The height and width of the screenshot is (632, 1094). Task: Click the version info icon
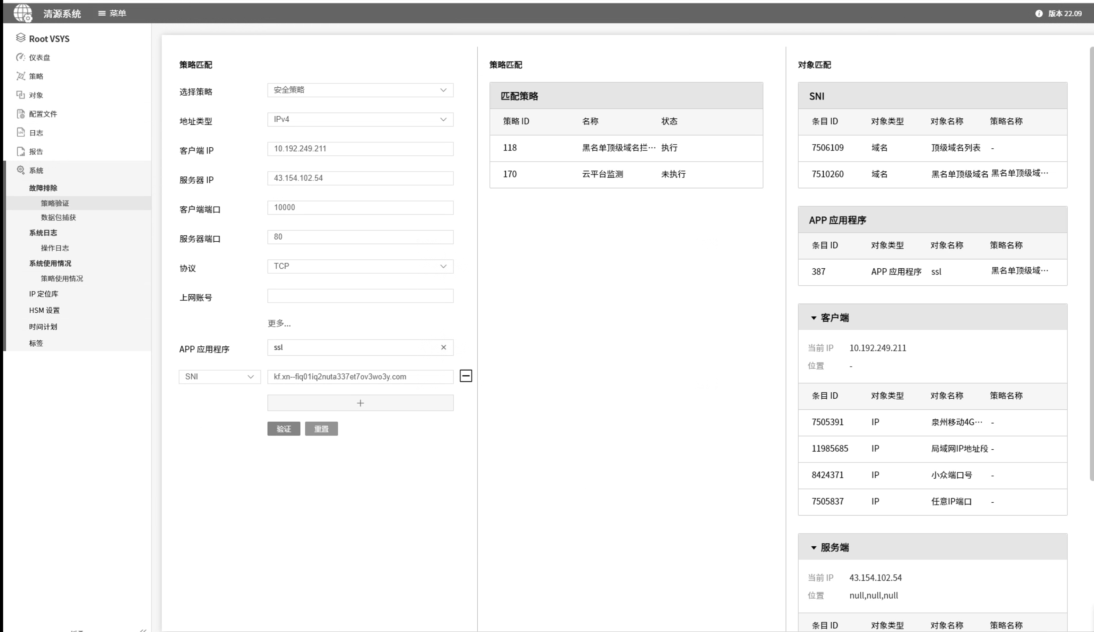pos(1039,14)
